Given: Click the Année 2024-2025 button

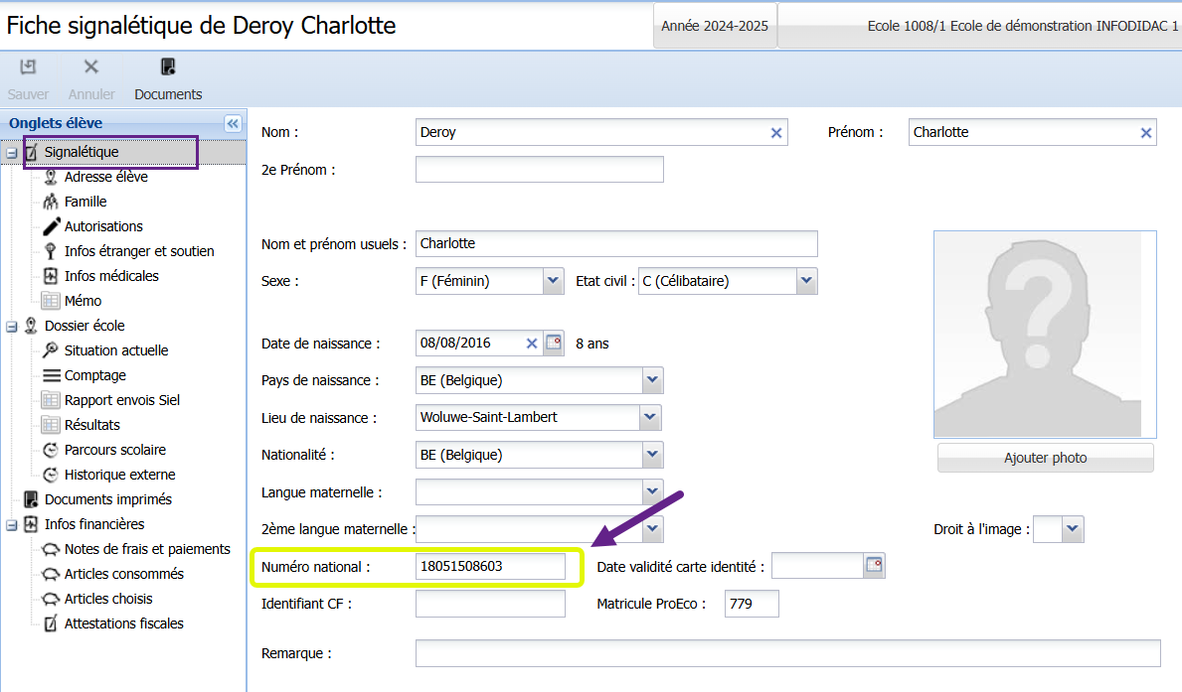Looking at the screenshot, I should (x=715, y=26).
